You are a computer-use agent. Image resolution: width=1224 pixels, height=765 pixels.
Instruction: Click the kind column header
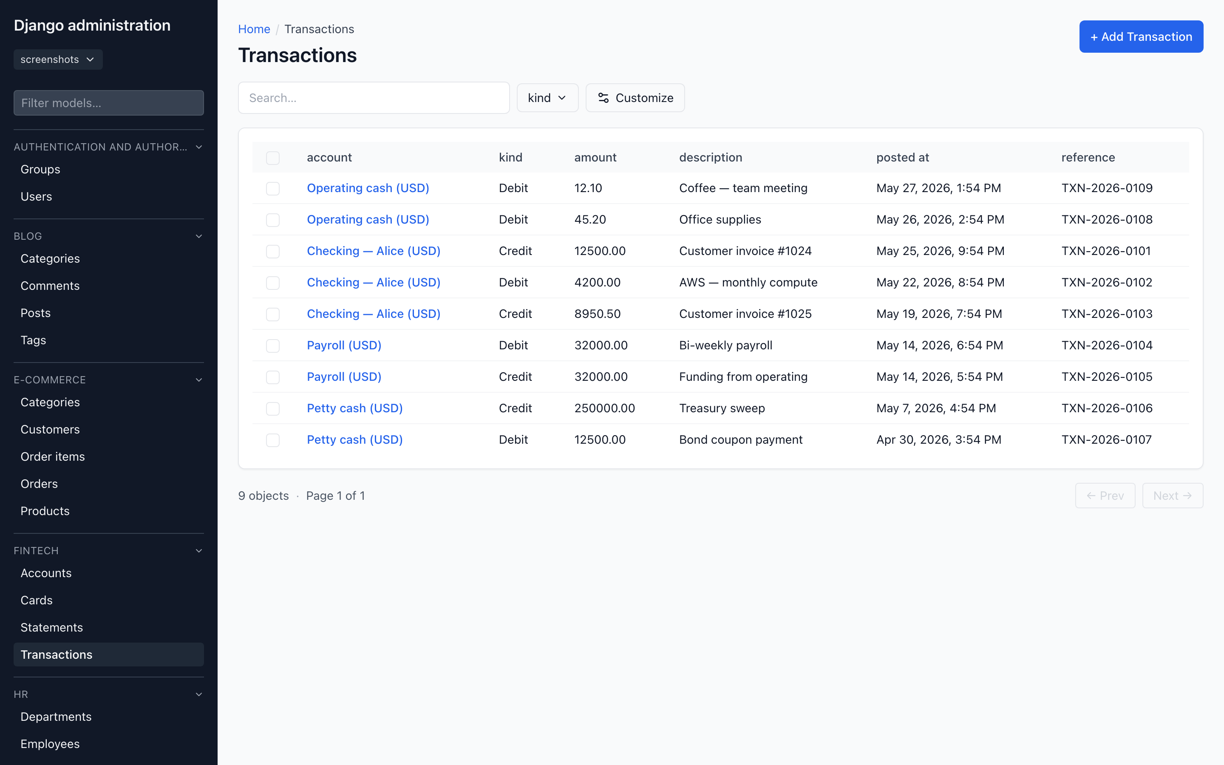point(510,157)
